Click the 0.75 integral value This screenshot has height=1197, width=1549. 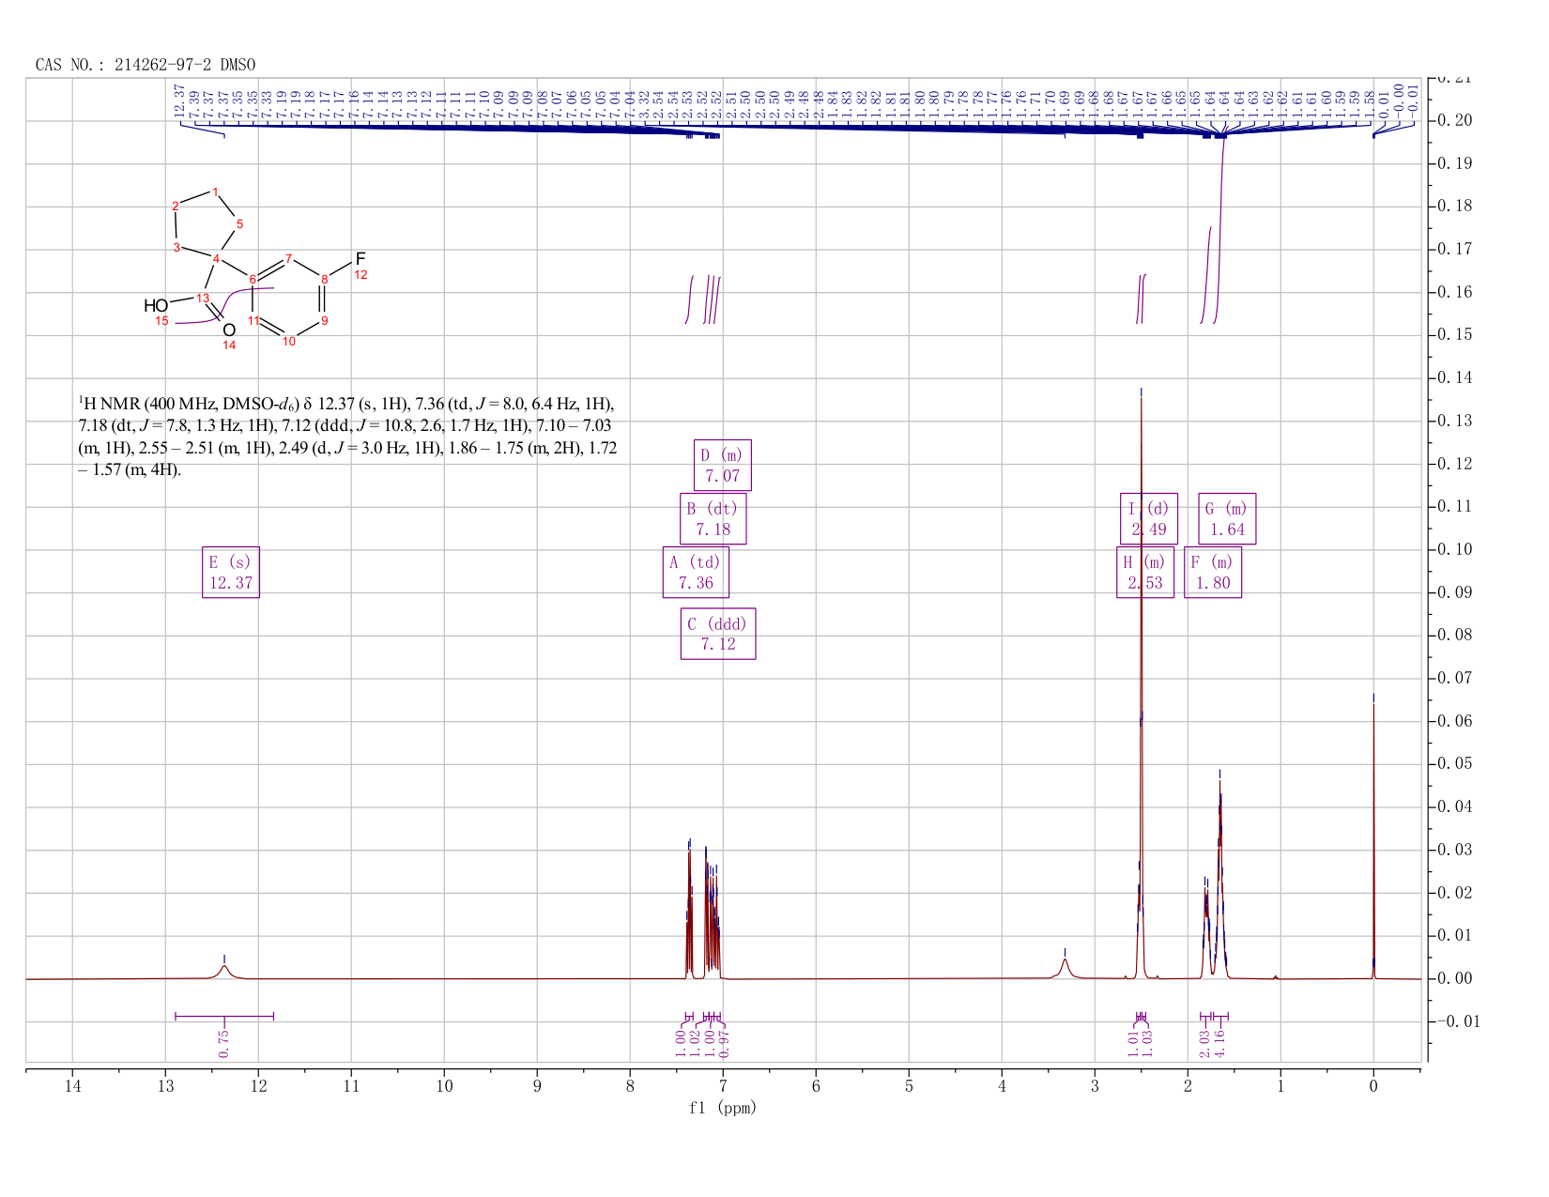(x=224, y=1043)
